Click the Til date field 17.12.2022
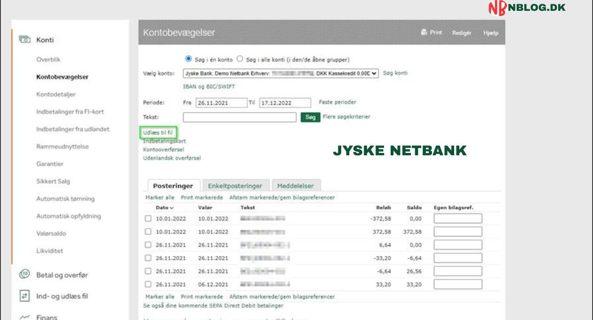 (x=285, y=103)
